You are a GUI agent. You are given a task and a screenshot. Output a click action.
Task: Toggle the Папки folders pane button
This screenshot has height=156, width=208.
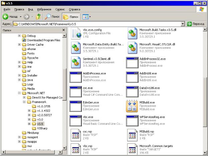tap(71, 17)
